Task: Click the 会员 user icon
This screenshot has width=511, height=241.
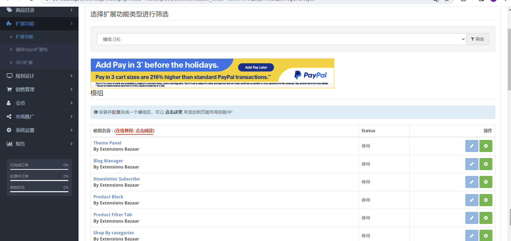Action: (x=9, y=103)
